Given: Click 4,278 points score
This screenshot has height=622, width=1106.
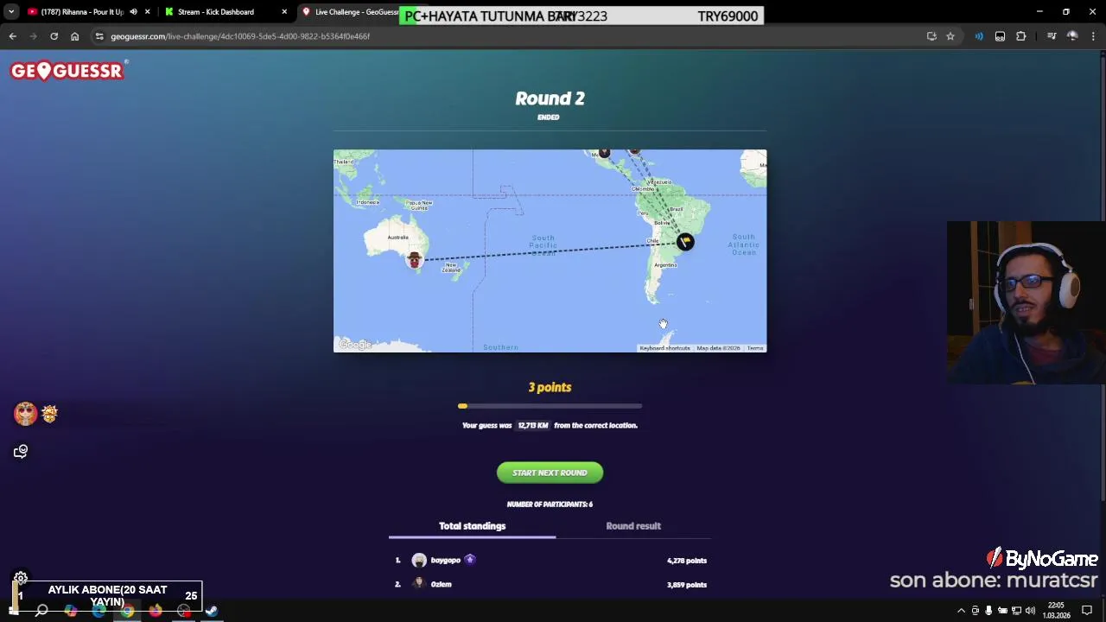Looking at the screenshot, I should [x=687, y=561].
